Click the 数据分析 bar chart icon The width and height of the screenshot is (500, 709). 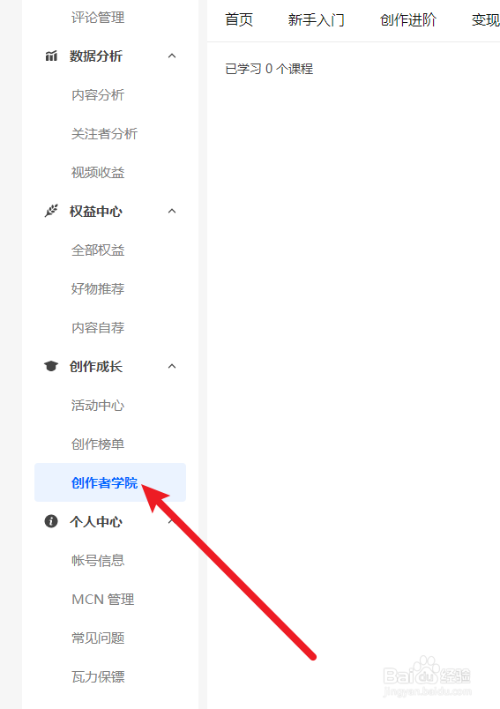[51, 56]
